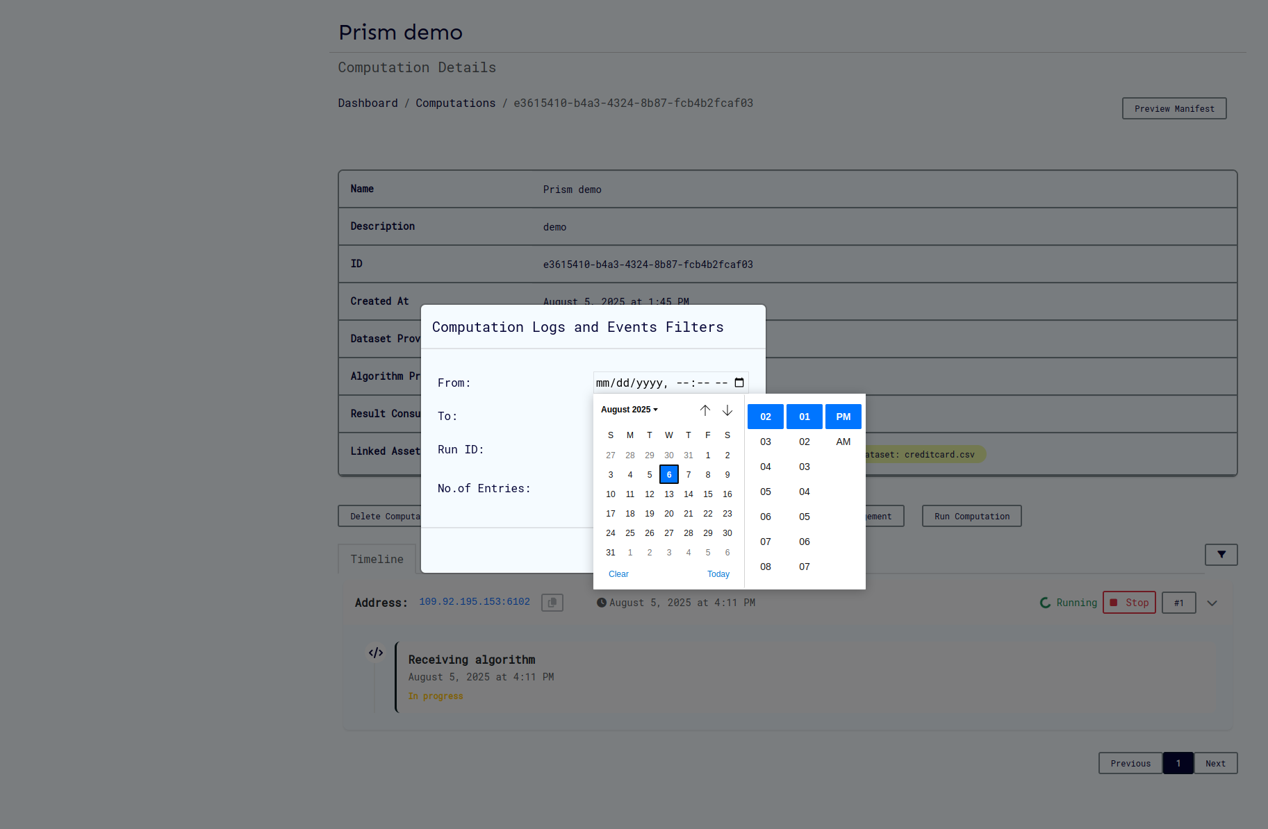The height and width of the screenshot is (829, 1268).
Task: Select minute 05 in the minutes column
Action: [805, 517]
